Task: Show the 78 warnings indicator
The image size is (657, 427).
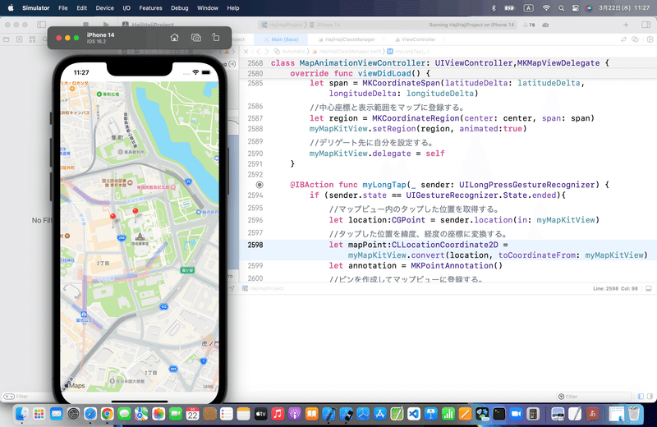Action: 529,25
